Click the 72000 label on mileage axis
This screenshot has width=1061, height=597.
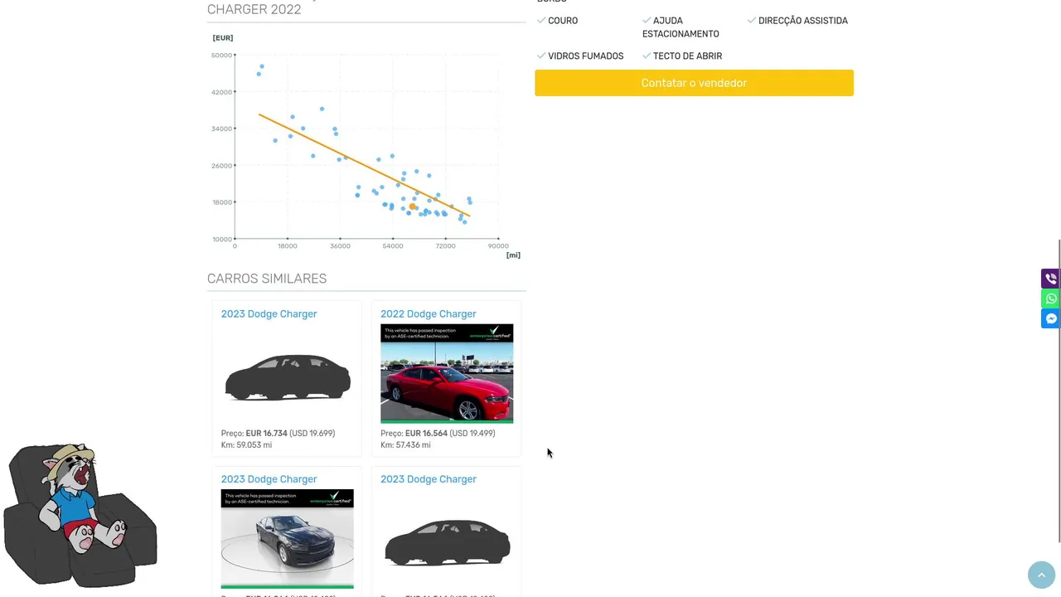click(446, 246)
